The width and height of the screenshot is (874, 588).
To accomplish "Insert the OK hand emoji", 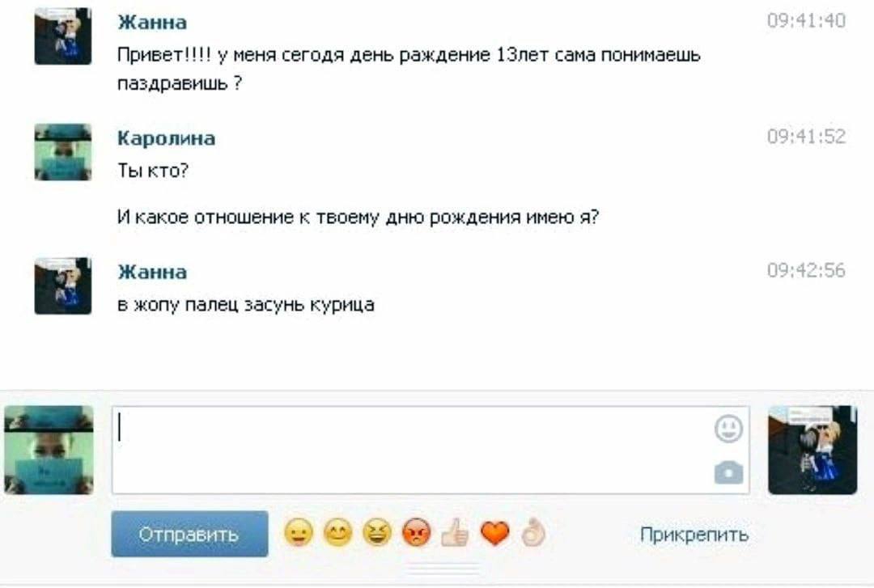I will point(533,533).
